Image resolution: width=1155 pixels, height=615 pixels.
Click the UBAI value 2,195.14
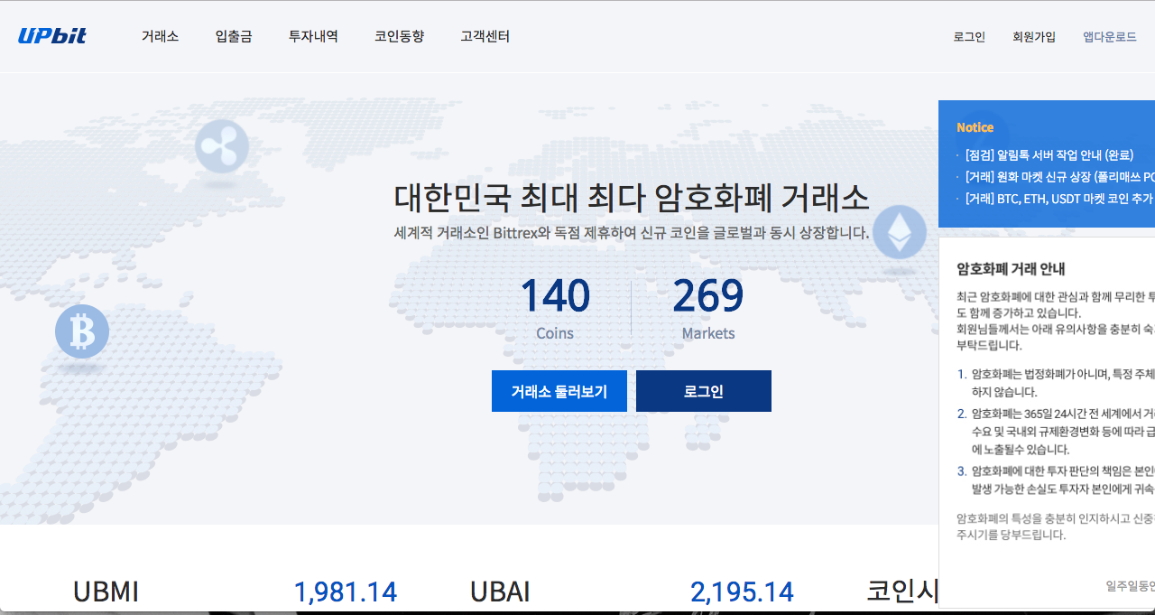click(742, 592)
